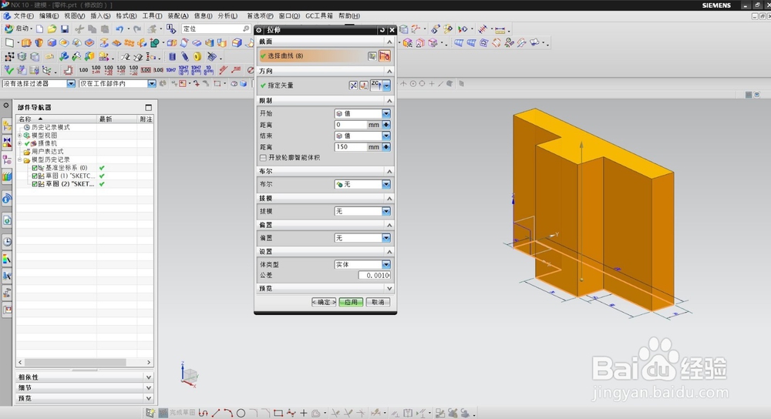Click the line tool in the bottom sketch toolbar
The height and width of the screenshot is (419, 771).
pos(215,413)
